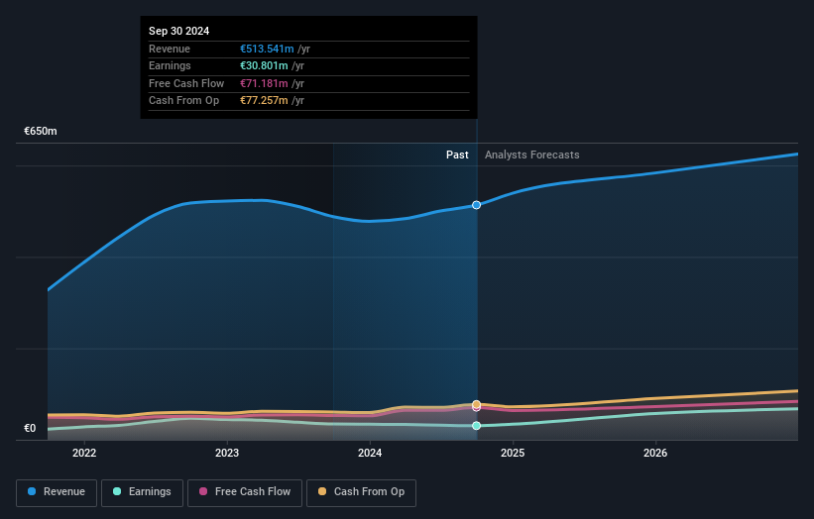The image size is (814, 519).
Task: Toggle the Free Cash Flow legend series
Action: (x=245, y=492)
